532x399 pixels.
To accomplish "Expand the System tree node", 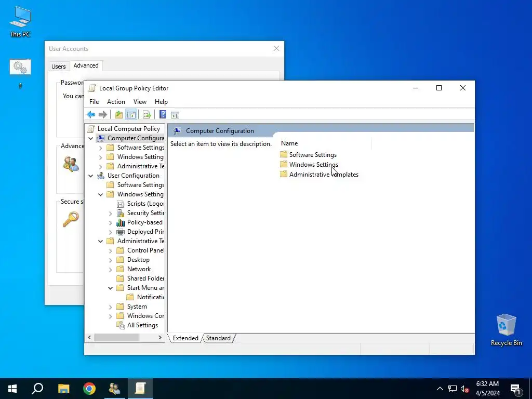I will pyautogui.click(x=110, y=307).
